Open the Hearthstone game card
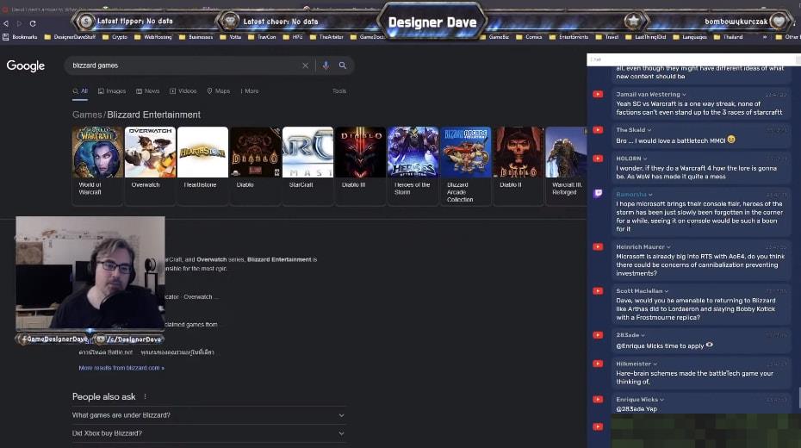This screenshot has width=801, height=448. (202, 165)
